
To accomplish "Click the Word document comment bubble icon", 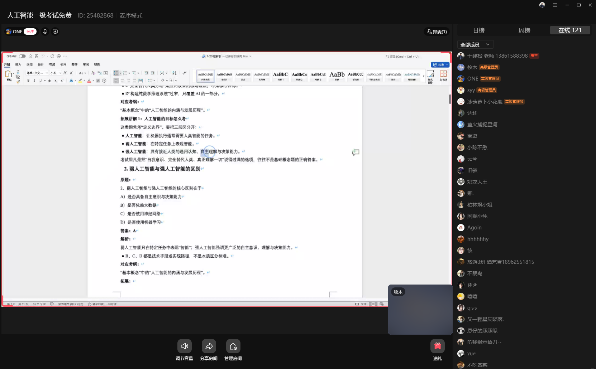I will click(355, 152).
